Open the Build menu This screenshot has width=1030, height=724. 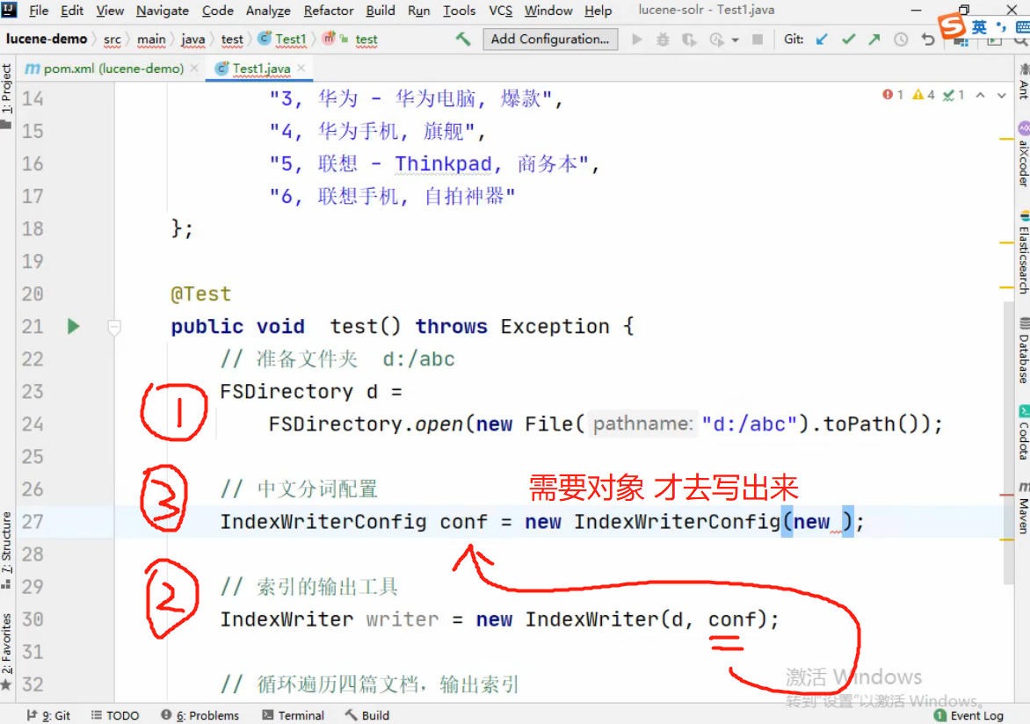(x=381, y=11)
